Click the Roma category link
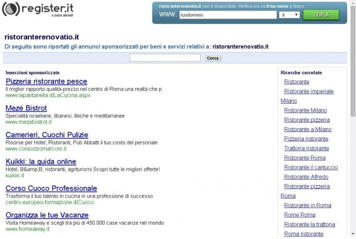This screenshot has width=356, height=239. click(288, 196)
